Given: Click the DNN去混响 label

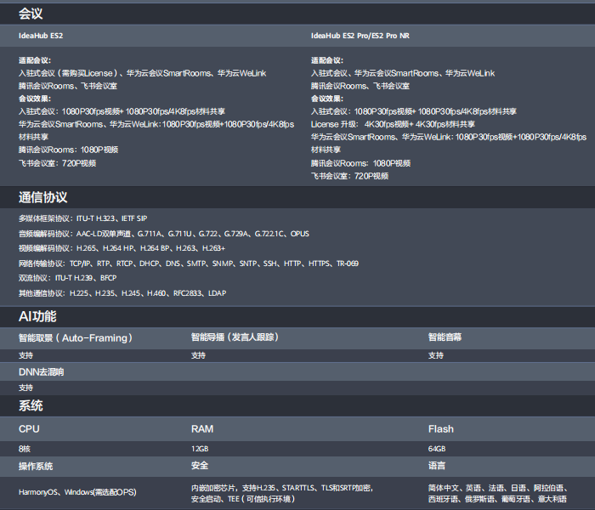Looking at the screenshot, I should (x=41, y=371).
